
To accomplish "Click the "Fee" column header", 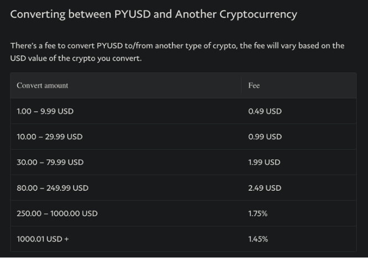I will (x=254, y=85).
